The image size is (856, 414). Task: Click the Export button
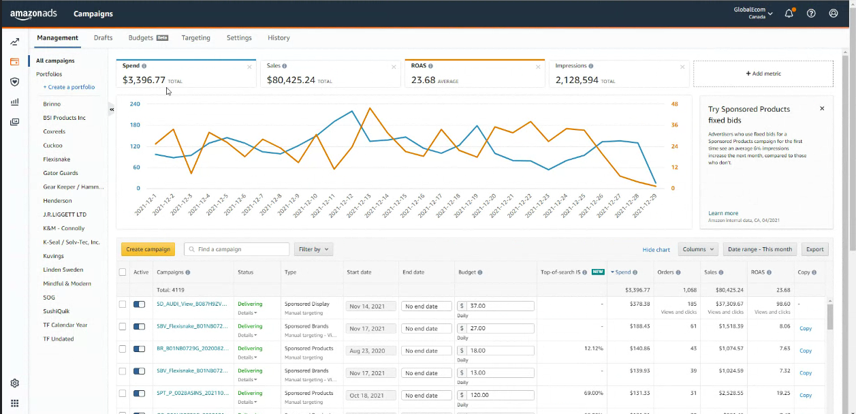pyautogui.click(x=815, y=249)
